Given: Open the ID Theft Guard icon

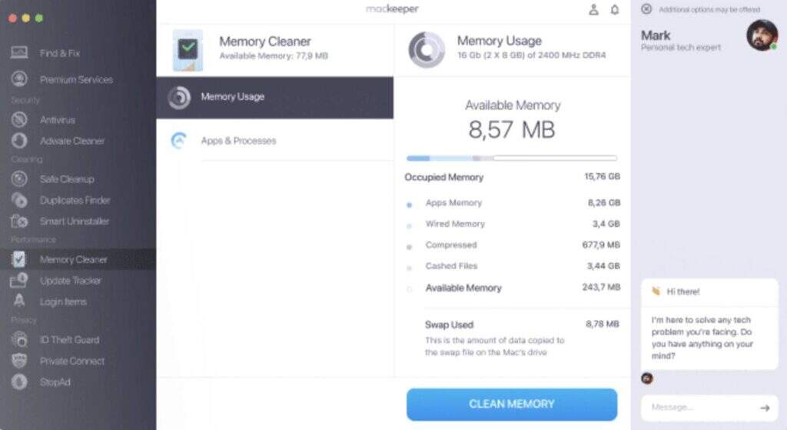Looking at the screenshot, I should click(x=19, y=340).
